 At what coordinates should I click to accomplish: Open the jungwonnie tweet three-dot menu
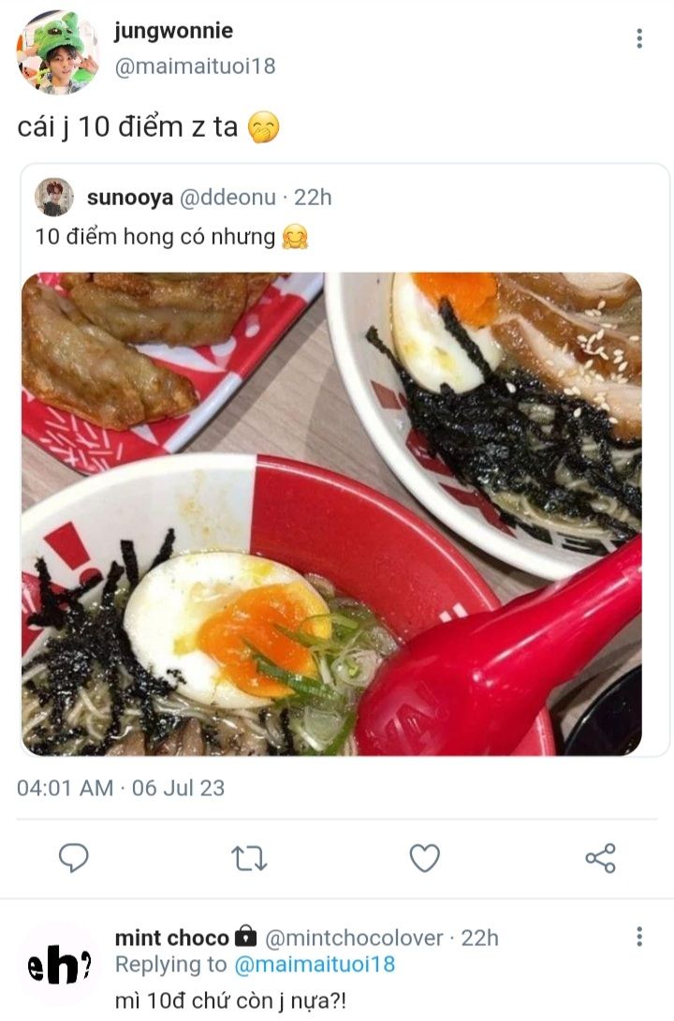[x=639, y=38]
